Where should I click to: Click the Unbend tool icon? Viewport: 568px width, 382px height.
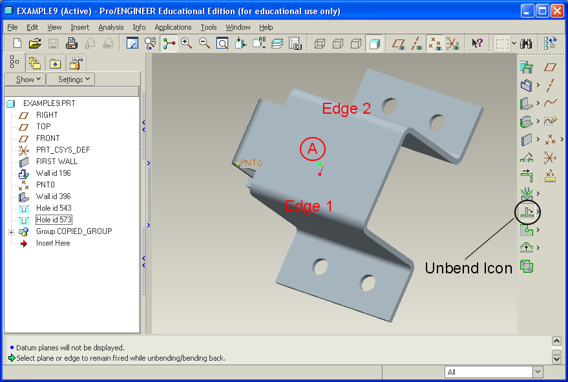pyautogui.click(x=527, y=211)
